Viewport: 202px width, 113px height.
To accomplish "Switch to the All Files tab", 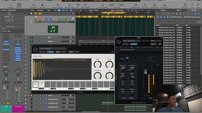I will point(194,10).
